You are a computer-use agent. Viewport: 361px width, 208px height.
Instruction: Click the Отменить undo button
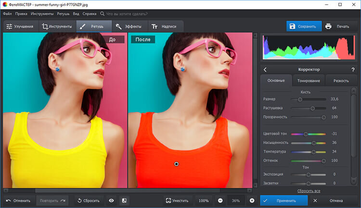coord(18,200)
